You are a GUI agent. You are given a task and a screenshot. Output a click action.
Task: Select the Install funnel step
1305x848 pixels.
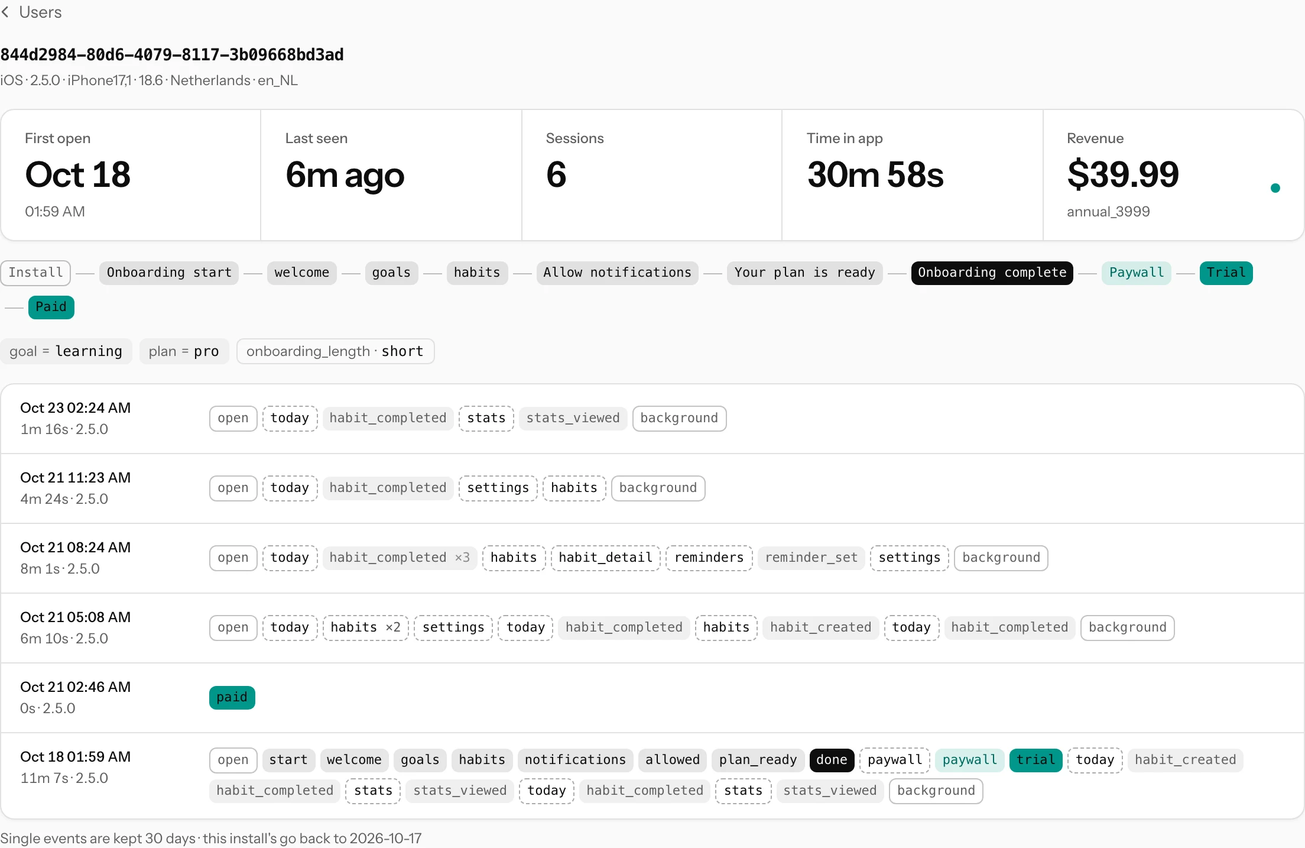pyautogui.click(x=35, y=273)
